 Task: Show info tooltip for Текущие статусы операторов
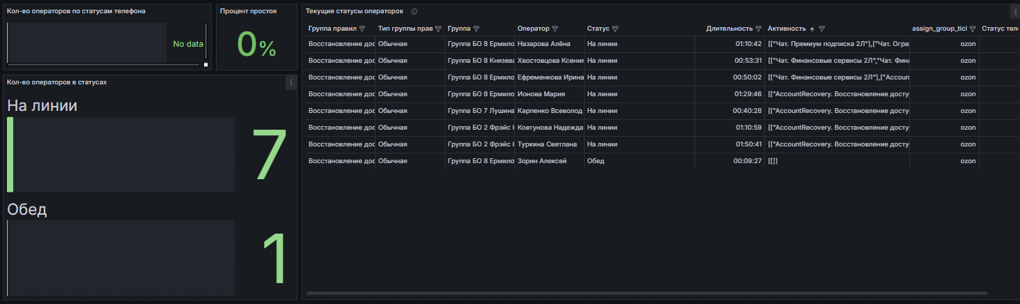(x=415, y=11)
